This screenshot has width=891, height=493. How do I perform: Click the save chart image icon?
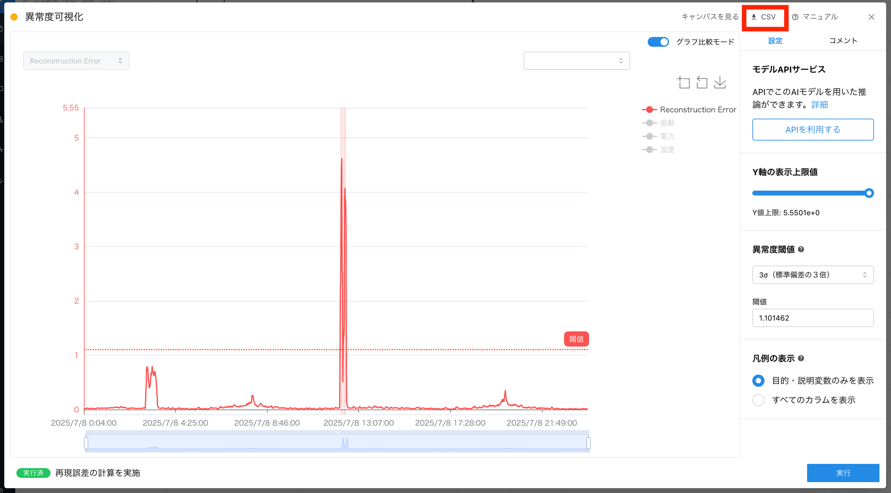[x=720, y=83]
